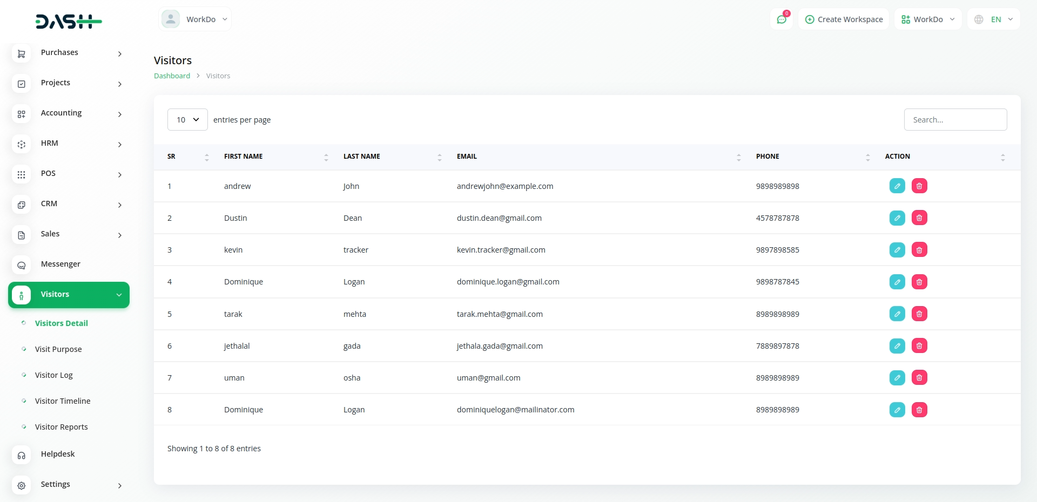Open the entries per page dropdown

187,120
